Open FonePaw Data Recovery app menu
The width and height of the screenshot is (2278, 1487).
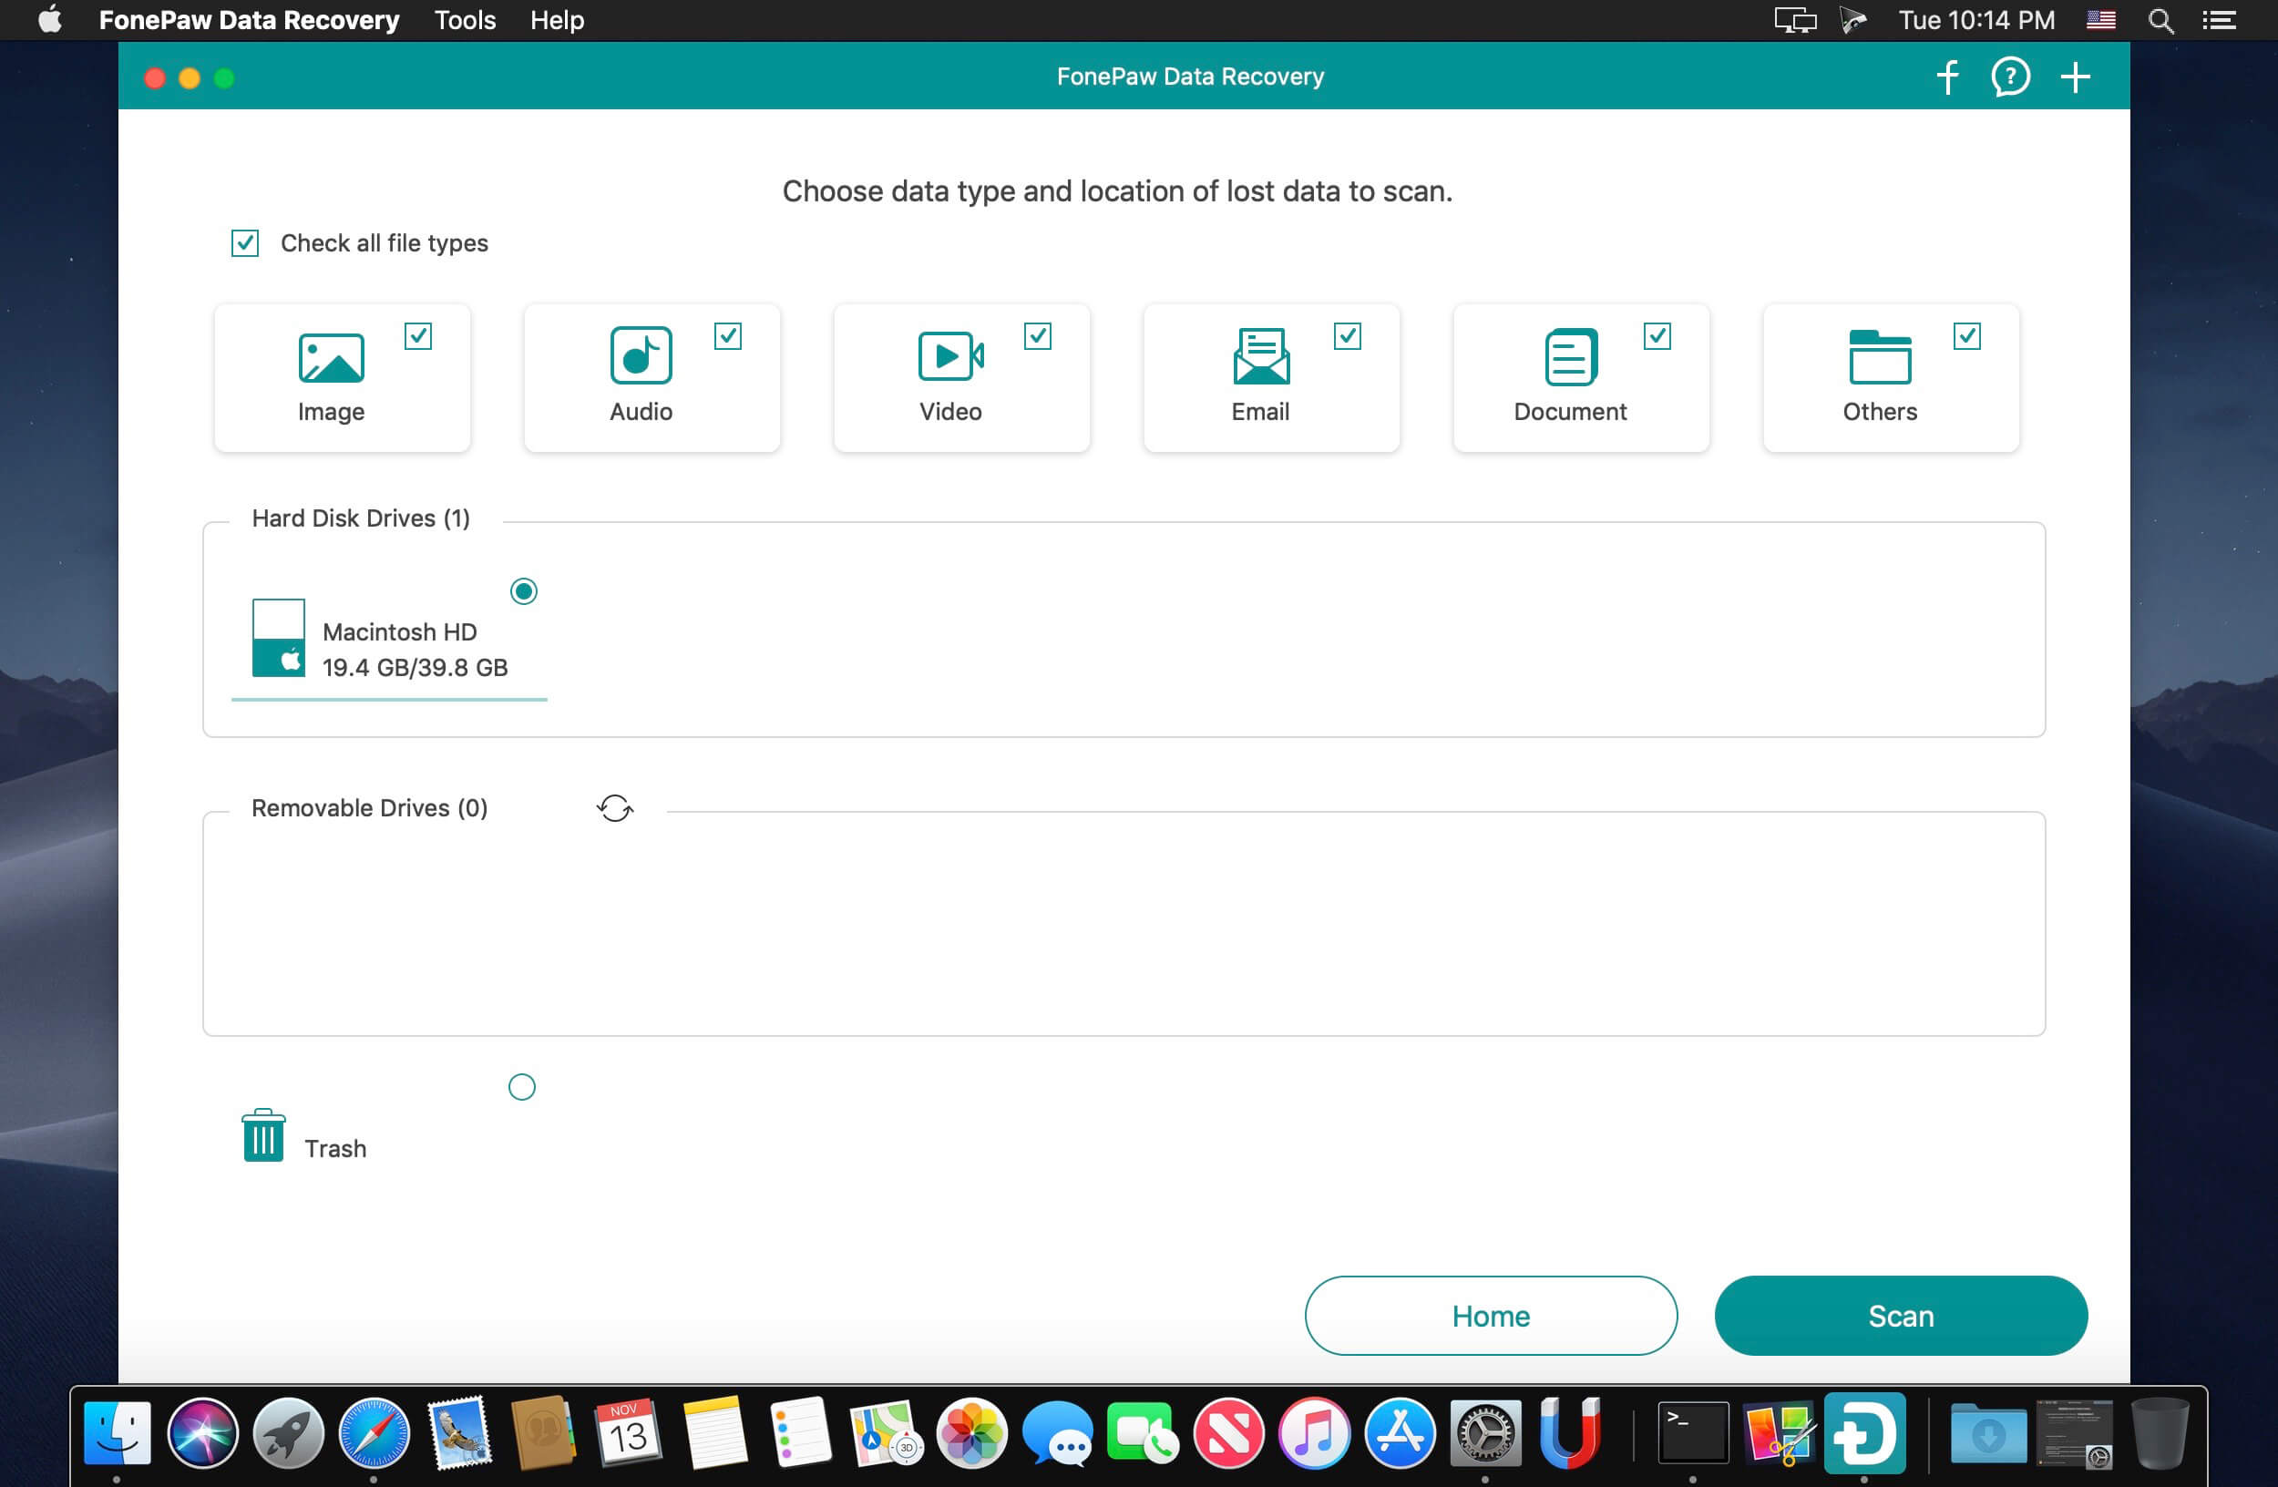click(x=249, y=20)
